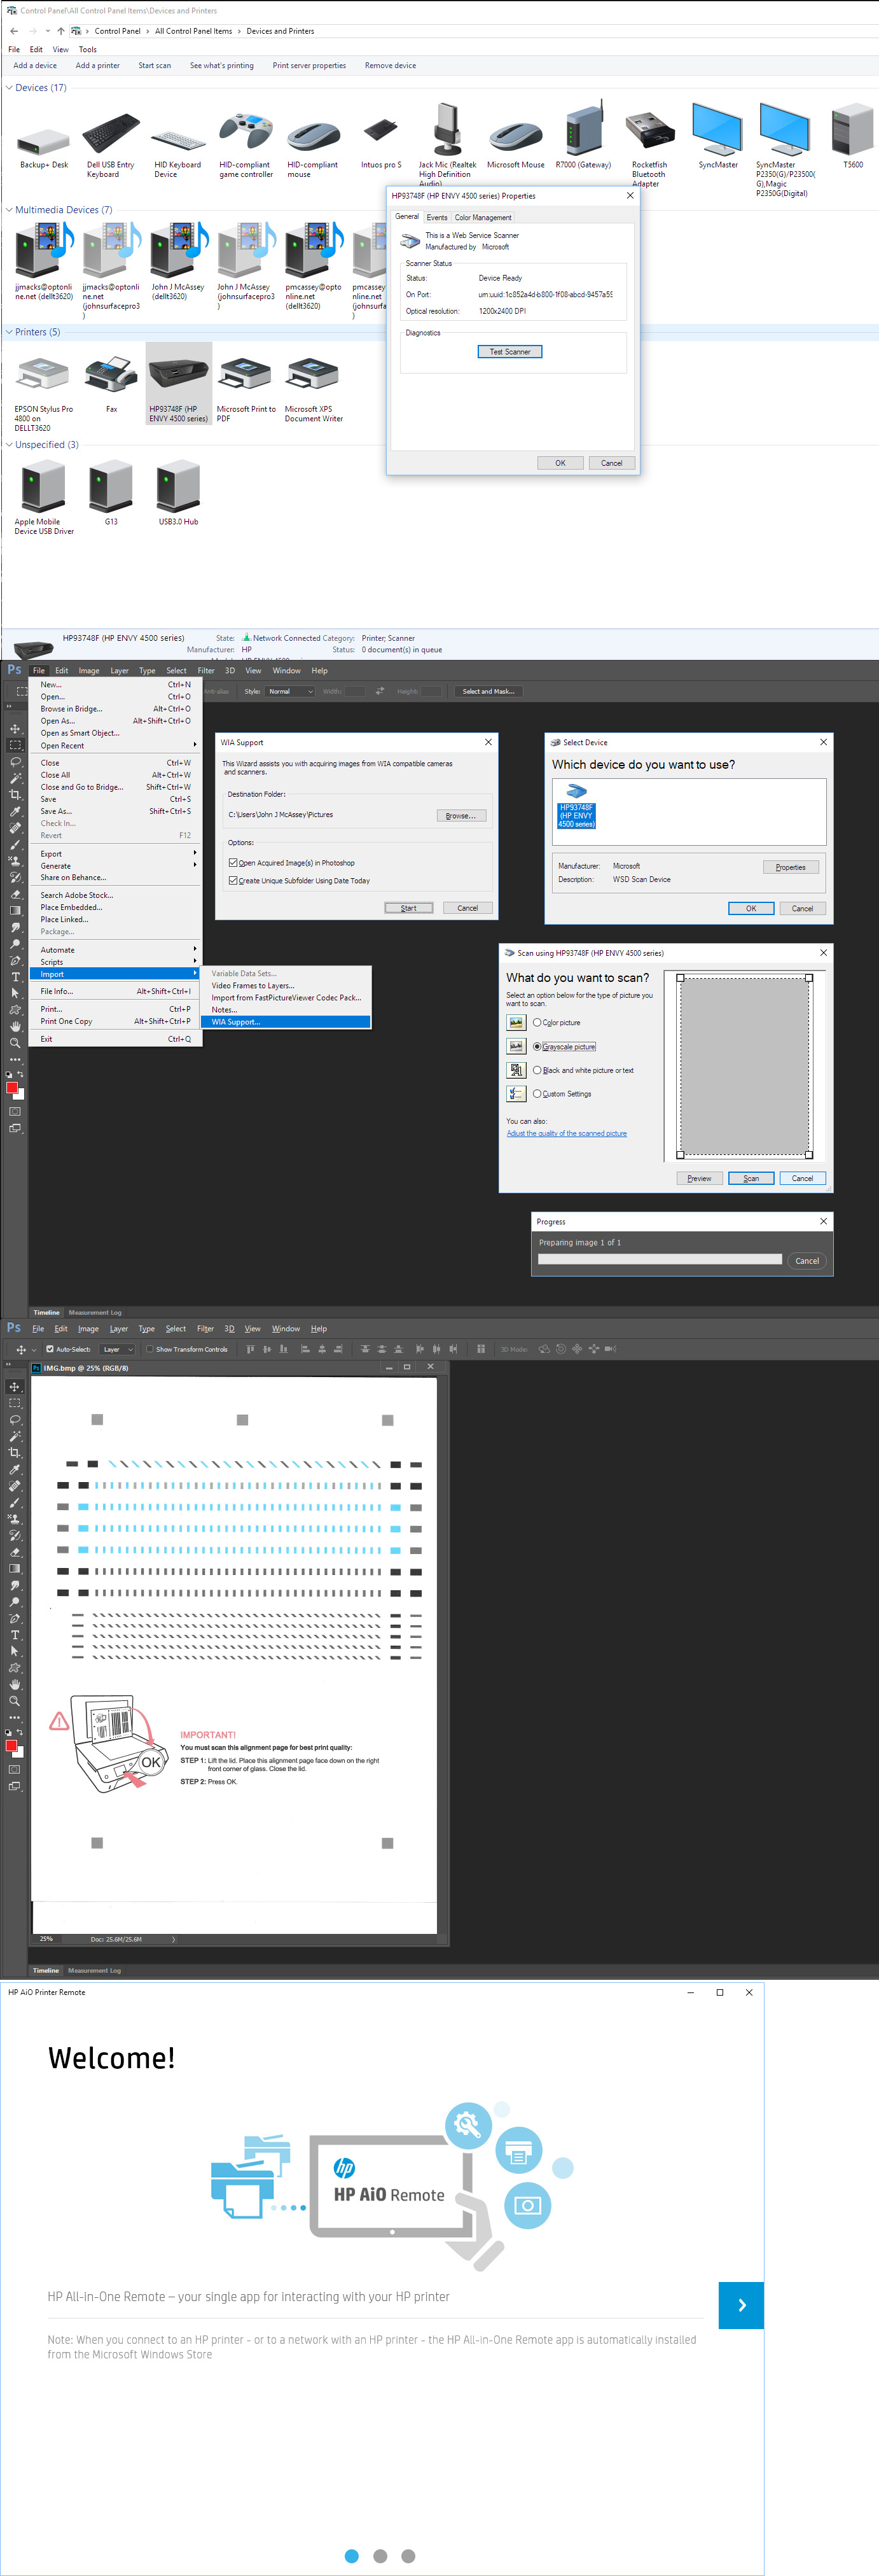Viewport: 879px width, 2576px height.
Task: Click the next arrow in HP AiO Remote
Action: point(741,2305)
